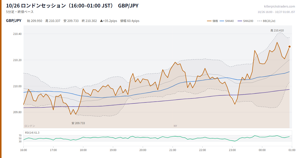Click the 01:00 time axis label

point(292,150)
